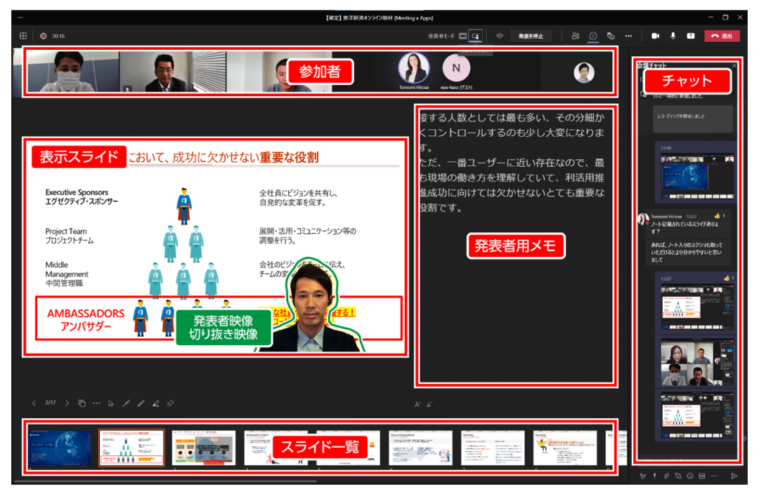
Task: Select the pen annotation tool
Action: coord(141,403)
